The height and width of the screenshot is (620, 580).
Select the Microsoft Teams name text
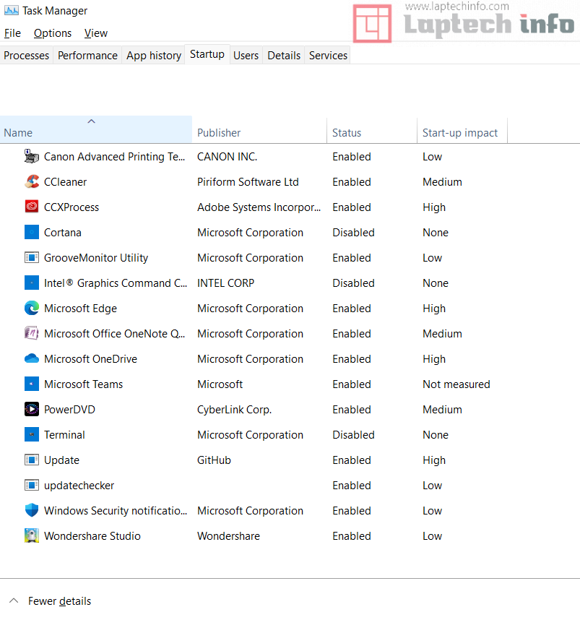pyautogui.click(x=83, y=384)
